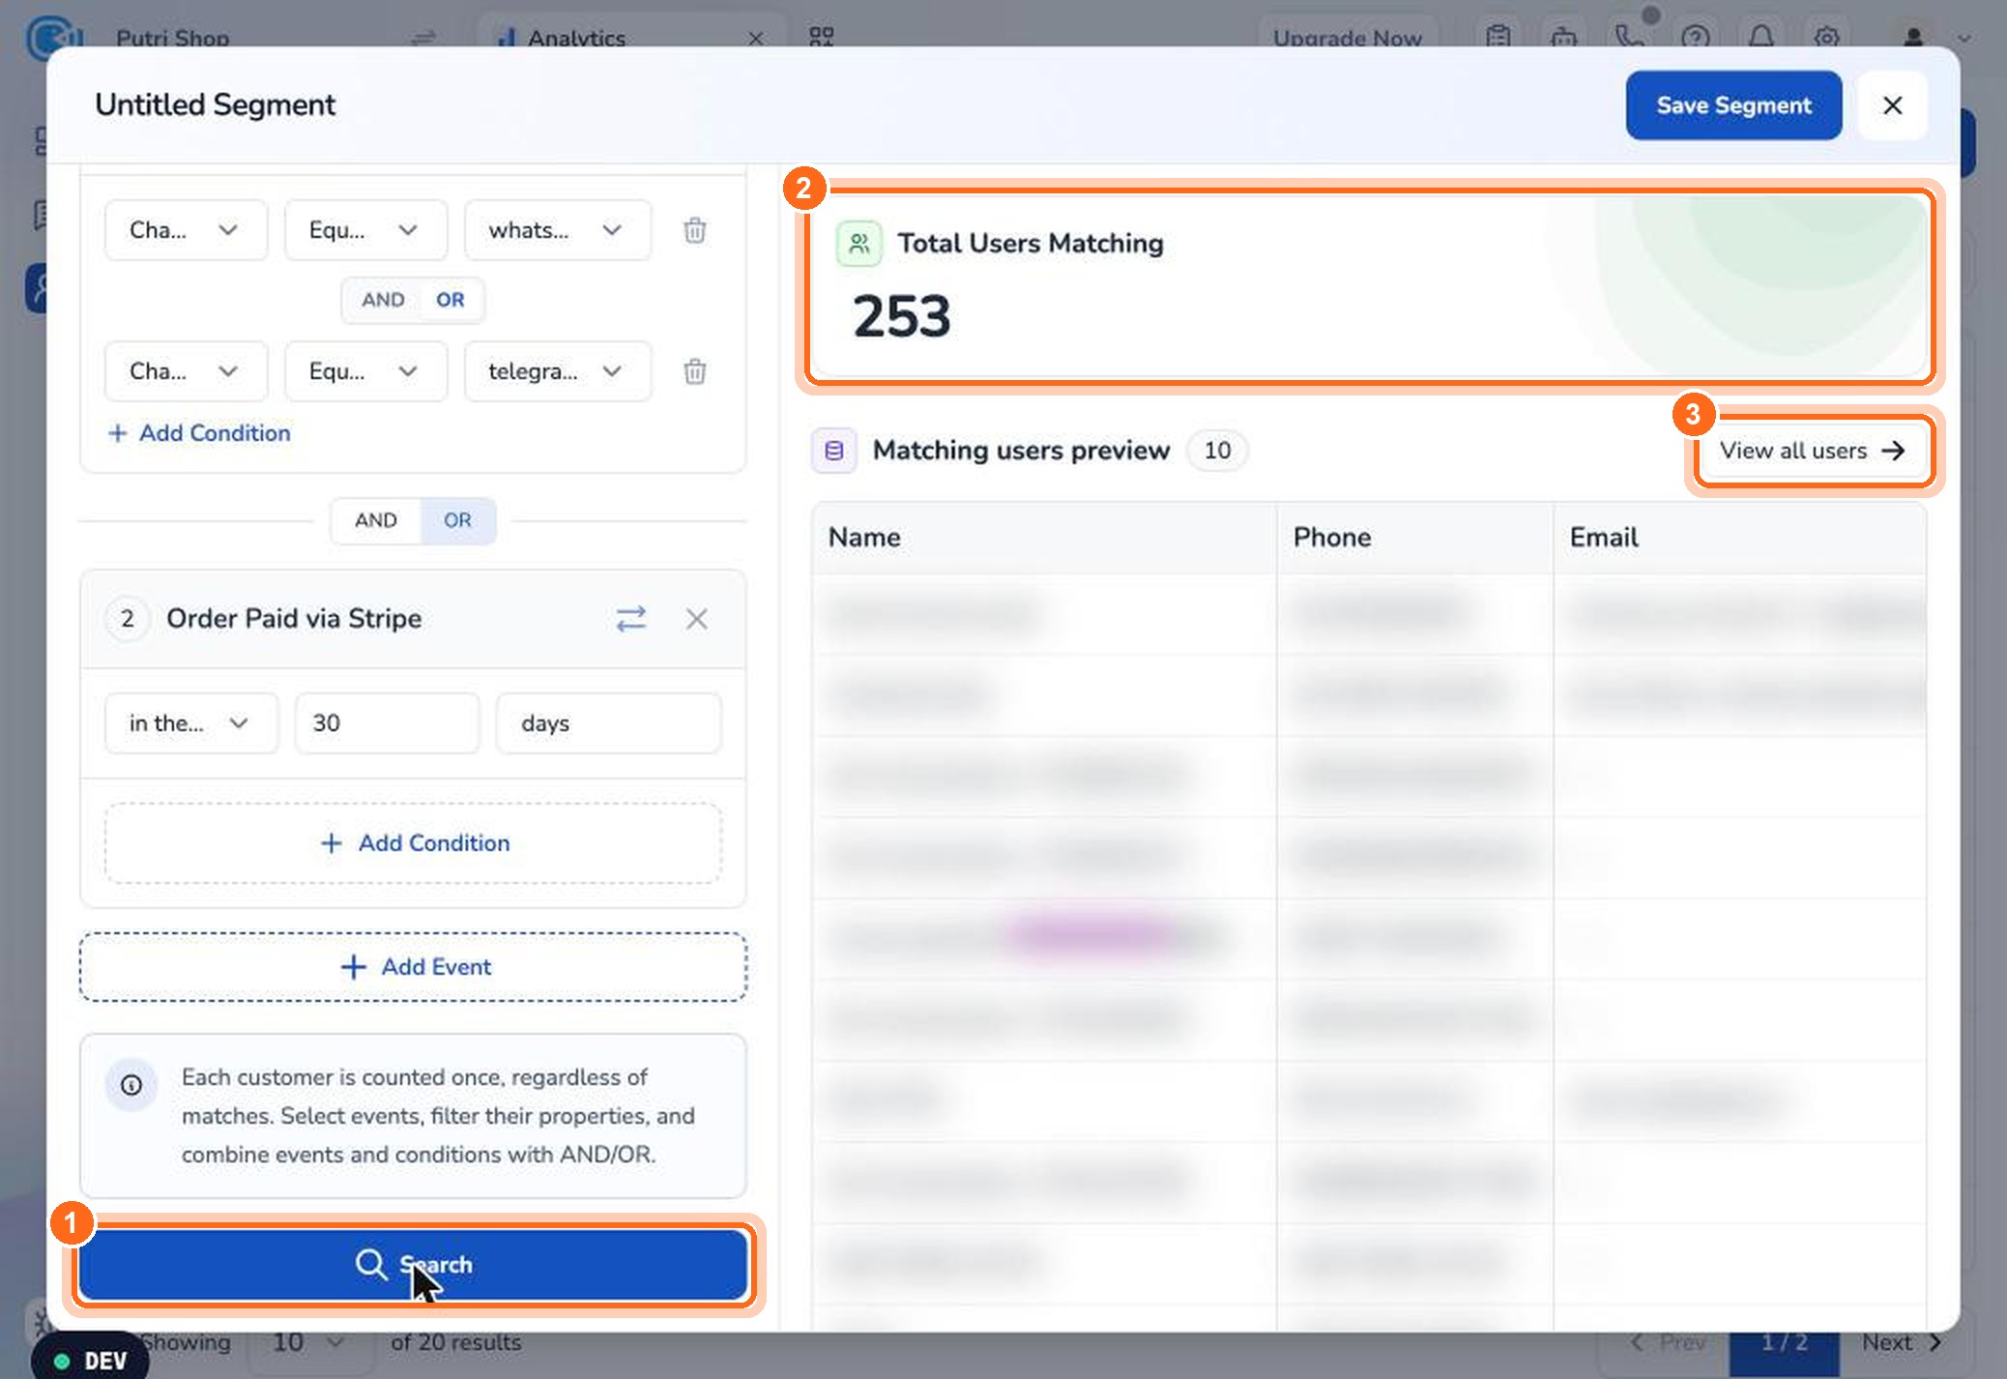The width and height of the screenshot is (2007, 1379).
Task: Click View all users link
Action: point(1813,451)
